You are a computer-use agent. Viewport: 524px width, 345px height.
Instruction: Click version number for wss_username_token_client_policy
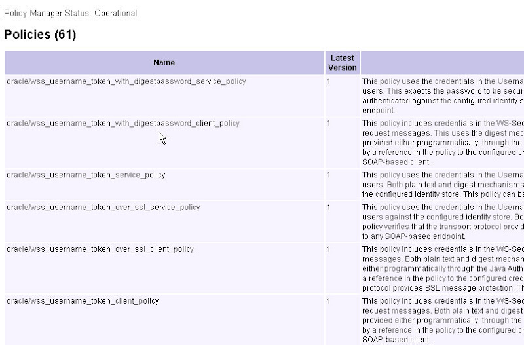coord(329,301)
